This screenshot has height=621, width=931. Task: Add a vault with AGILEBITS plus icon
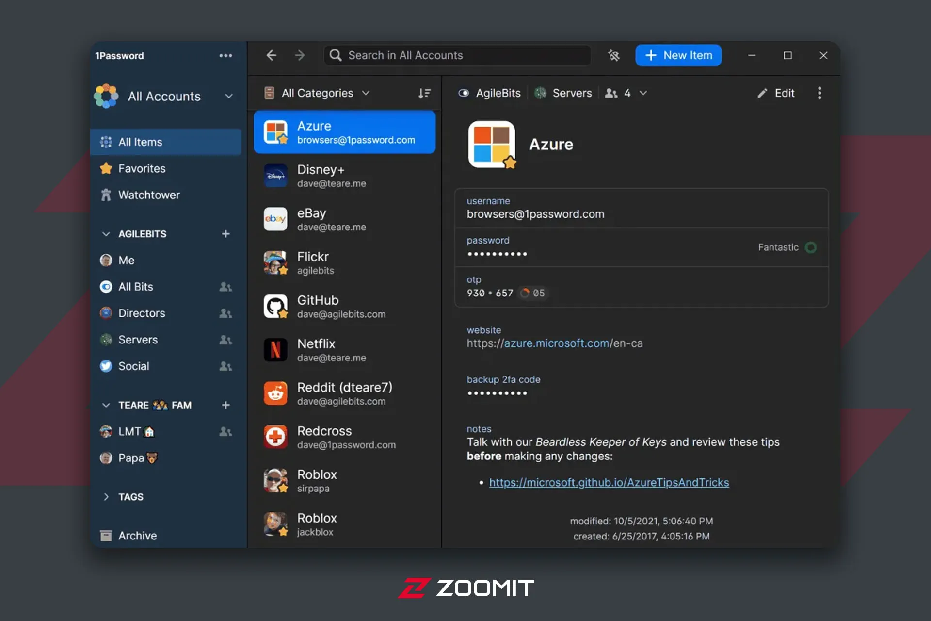[225, 234]
